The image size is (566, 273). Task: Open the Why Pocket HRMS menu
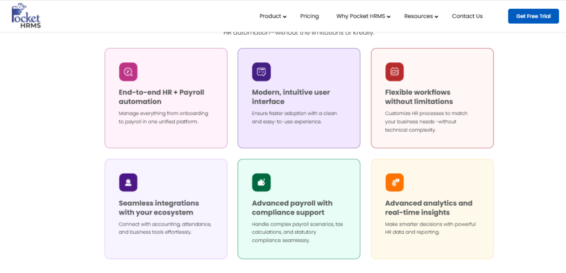pos(361,16)
